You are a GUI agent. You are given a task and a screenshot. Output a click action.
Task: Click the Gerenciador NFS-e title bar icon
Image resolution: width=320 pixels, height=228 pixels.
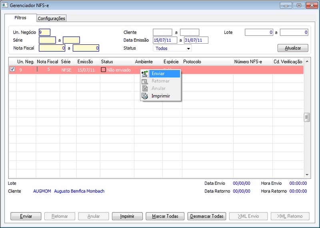pyautogui.click(x=5, y=5)
